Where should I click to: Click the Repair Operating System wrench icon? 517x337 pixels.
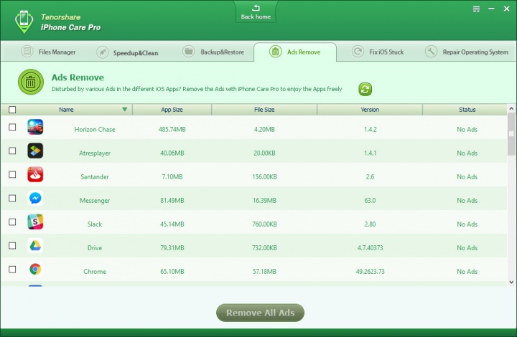click(431, 52)
